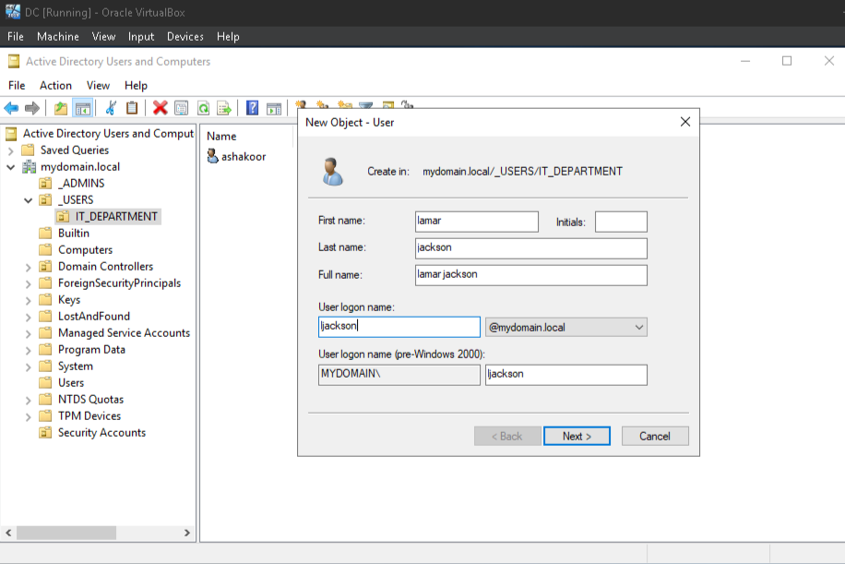The image size is (845, 564).
Task: Click the mydomain.local domain icon
Action: point(29,166)
